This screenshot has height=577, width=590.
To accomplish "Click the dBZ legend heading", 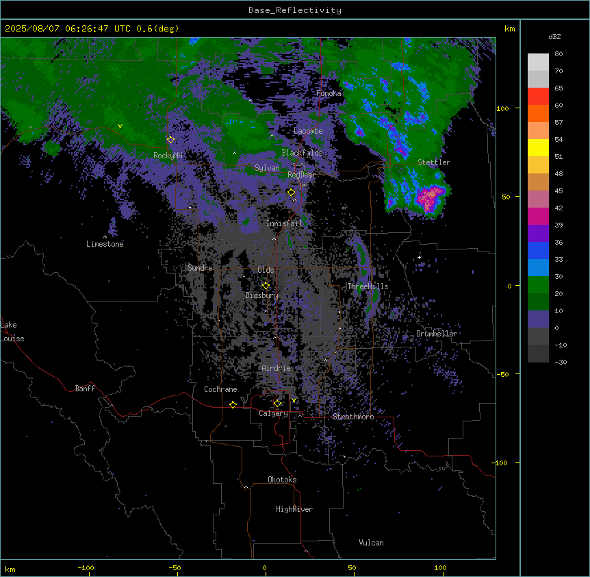I will 554,37.
